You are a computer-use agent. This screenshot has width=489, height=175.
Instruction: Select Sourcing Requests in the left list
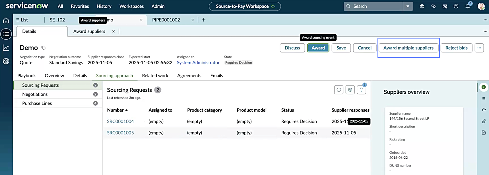pos(58,85)
